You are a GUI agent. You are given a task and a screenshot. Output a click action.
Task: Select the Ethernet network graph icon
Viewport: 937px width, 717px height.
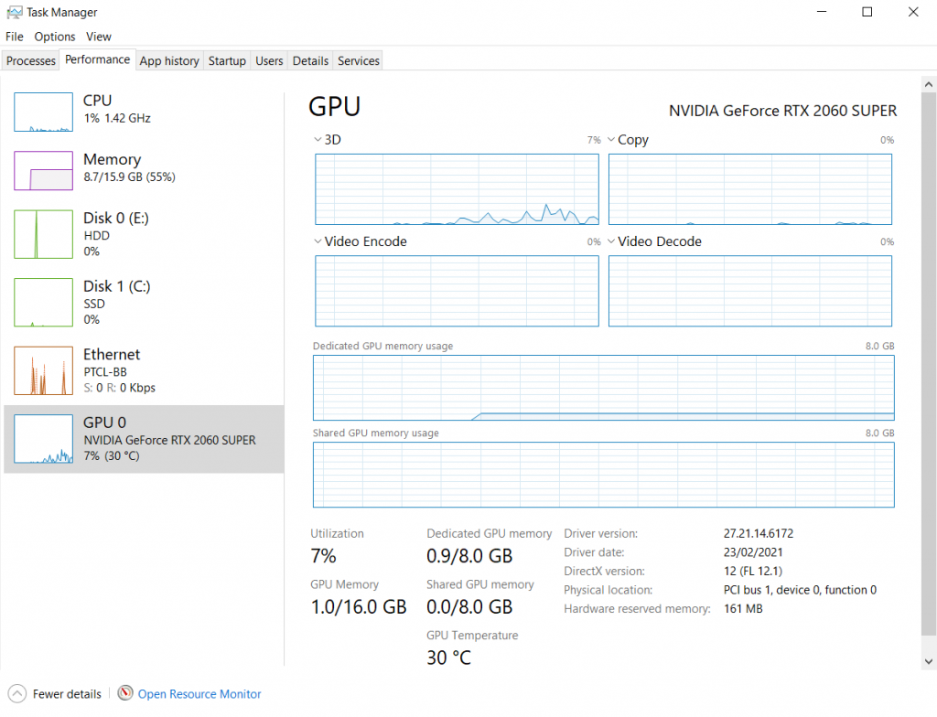[43, 370]
